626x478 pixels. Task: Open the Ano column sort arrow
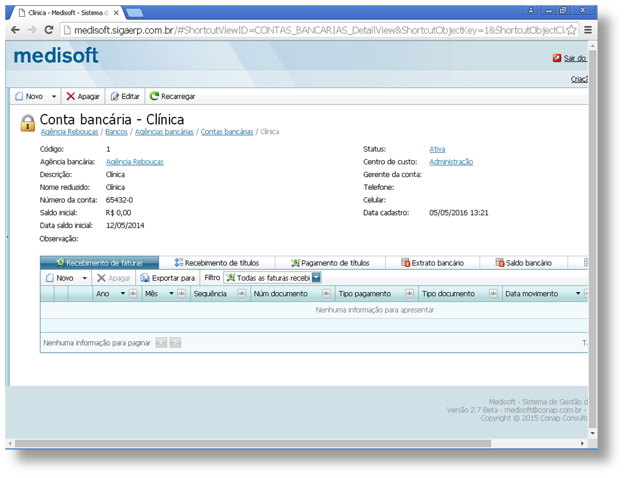pos(123,293)
